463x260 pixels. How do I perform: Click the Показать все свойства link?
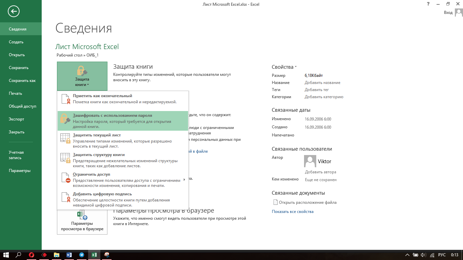[293, 212]
